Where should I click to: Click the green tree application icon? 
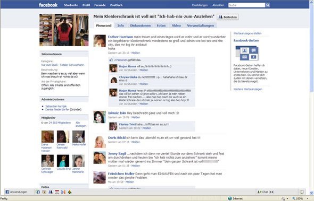click(x=70, y=192)
